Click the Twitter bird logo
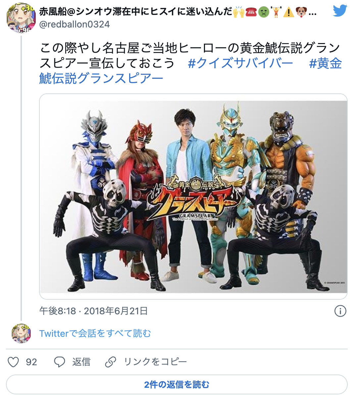This screenshot has width=353, height=402. tap(340, 11)
